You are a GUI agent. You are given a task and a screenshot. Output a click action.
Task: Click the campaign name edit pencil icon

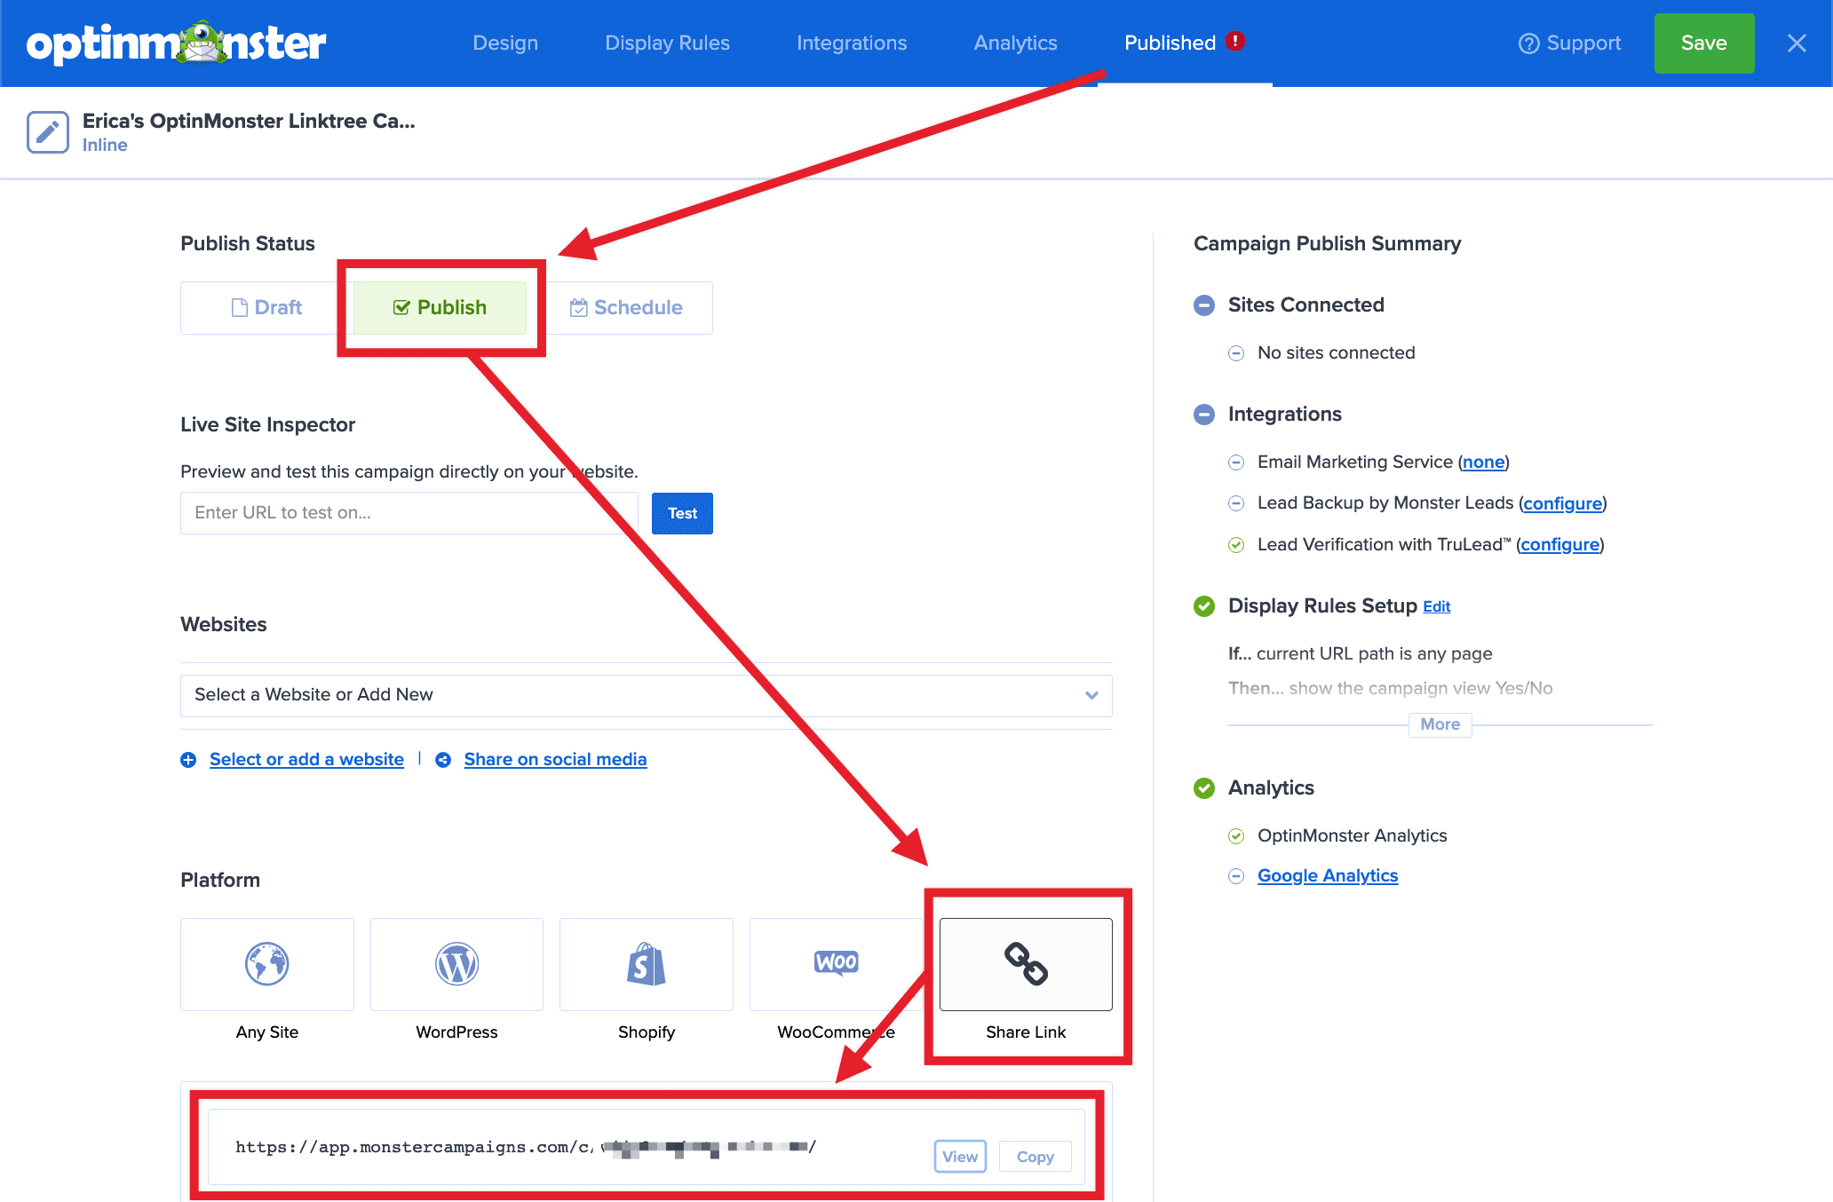tap(47, 131)
